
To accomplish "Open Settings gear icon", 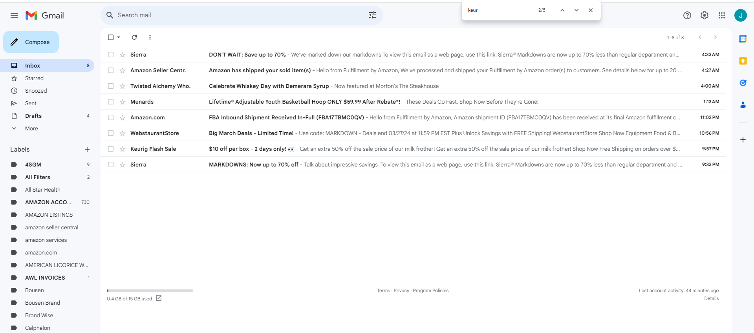I will coord(705,15).
